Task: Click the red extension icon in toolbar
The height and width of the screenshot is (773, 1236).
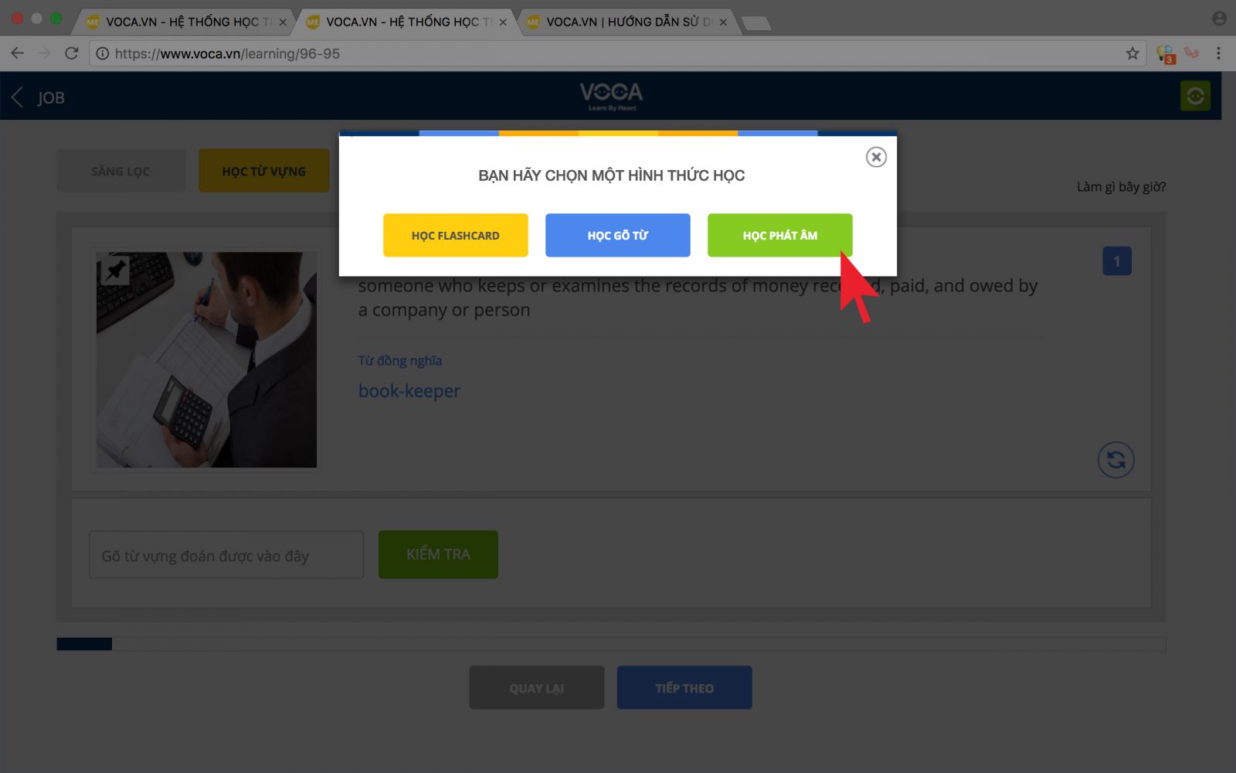Action: [1192, 53]
